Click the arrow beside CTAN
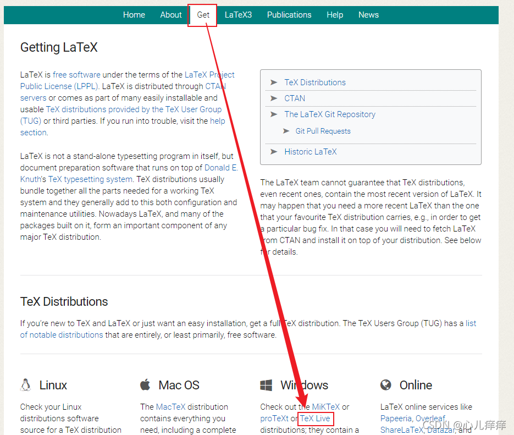The image size is (514, 435). click(x=274, y=98)
